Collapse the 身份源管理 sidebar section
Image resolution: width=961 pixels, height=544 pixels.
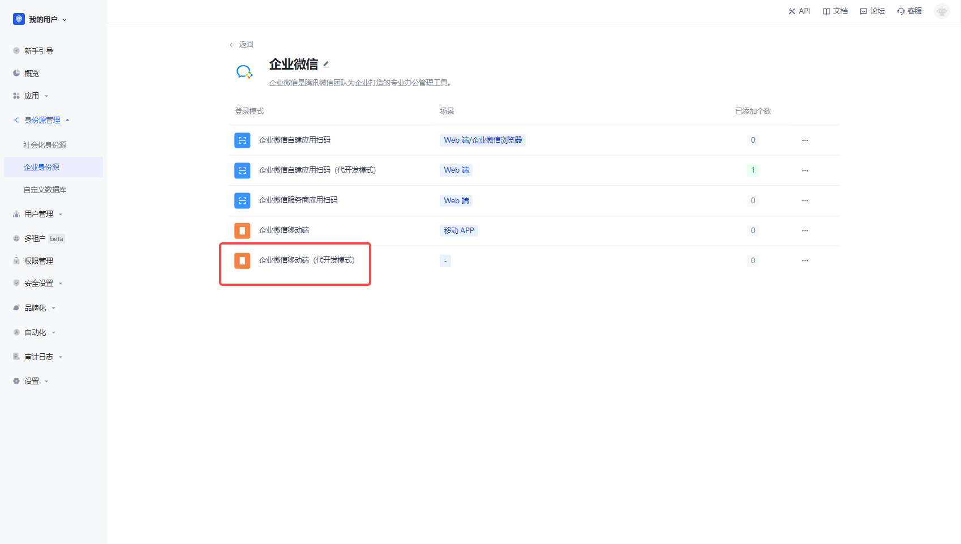(x=42, y=120)
